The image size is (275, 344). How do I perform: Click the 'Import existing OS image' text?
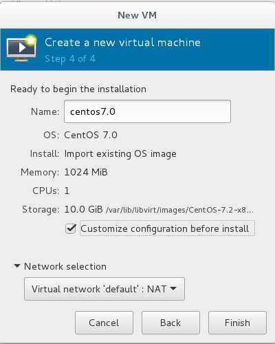tap(120, 154)
